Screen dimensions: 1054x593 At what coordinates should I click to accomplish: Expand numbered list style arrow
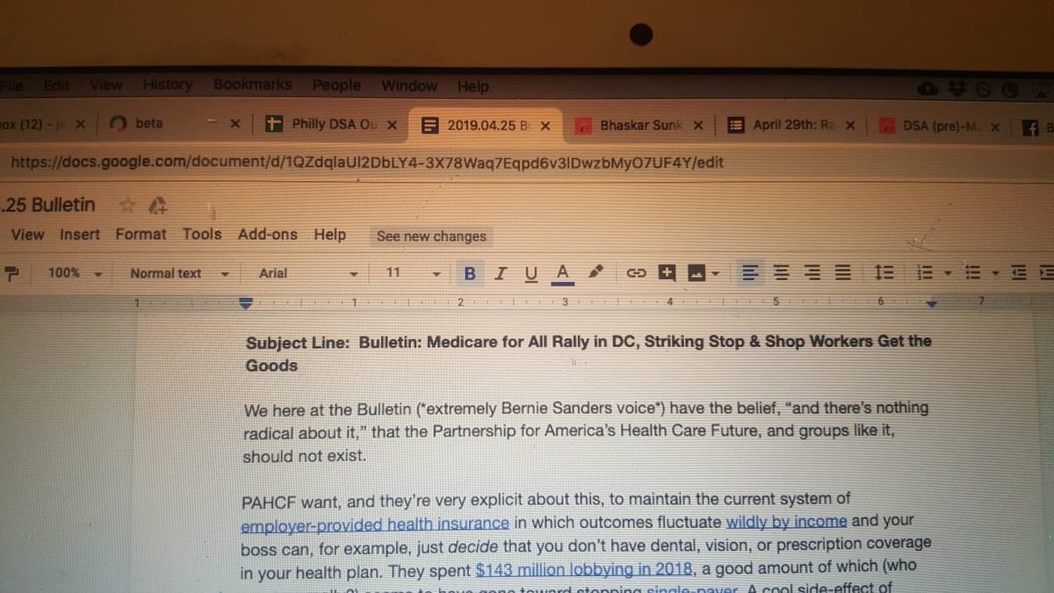[x=947, y=274]
